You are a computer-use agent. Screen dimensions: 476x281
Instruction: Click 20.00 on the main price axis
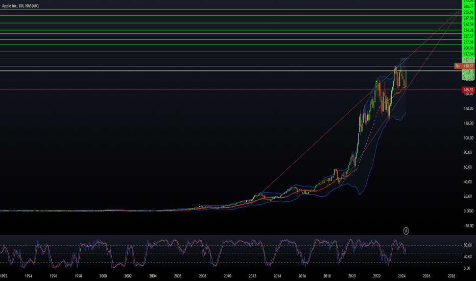(x=468, y=196)
